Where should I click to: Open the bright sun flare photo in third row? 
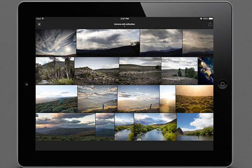(x=168, y=99)
